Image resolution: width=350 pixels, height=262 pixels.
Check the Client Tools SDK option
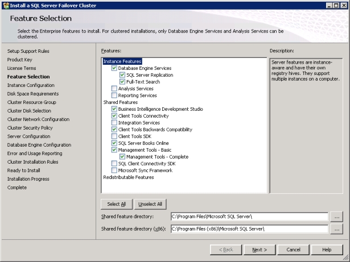[115, 136]
